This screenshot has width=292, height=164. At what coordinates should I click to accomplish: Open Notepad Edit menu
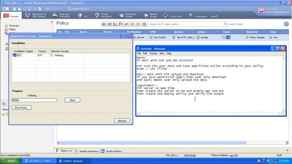coord(145,53)
